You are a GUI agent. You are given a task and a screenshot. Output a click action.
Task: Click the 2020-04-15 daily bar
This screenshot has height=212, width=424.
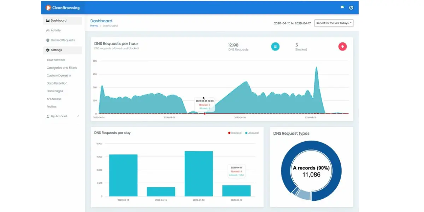tap(161, 192)
